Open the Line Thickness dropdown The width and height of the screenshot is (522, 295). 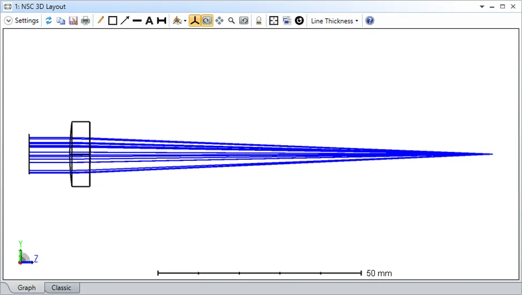click(x=335, y=21)
